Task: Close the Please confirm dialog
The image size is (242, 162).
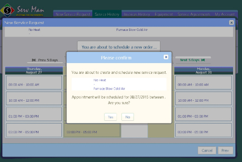Action: click(x=166, y=57)
